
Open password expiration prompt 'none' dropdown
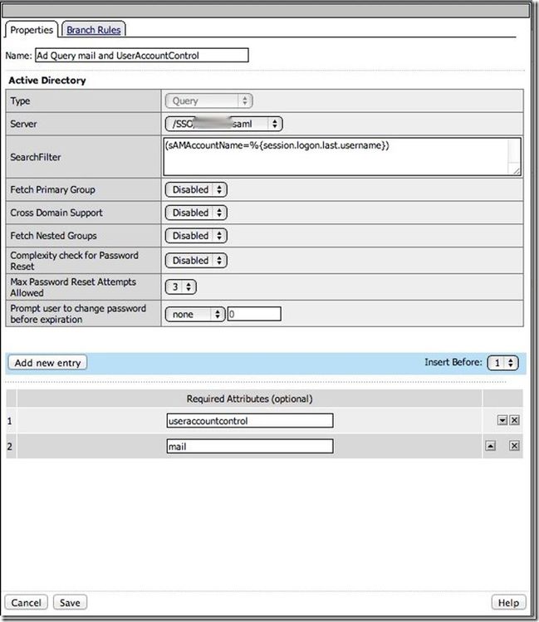[x=194, y=314]
